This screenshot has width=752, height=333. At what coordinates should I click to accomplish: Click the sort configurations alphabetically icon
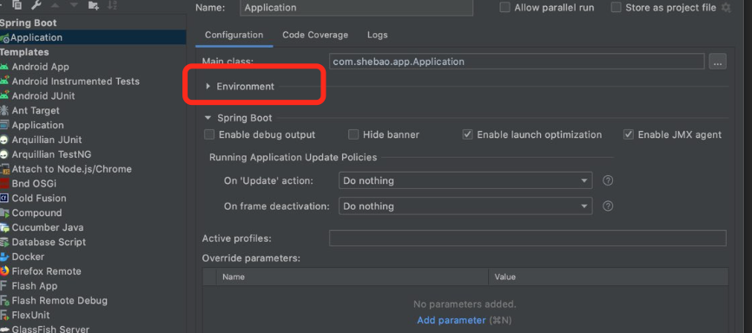coord(112,5)
